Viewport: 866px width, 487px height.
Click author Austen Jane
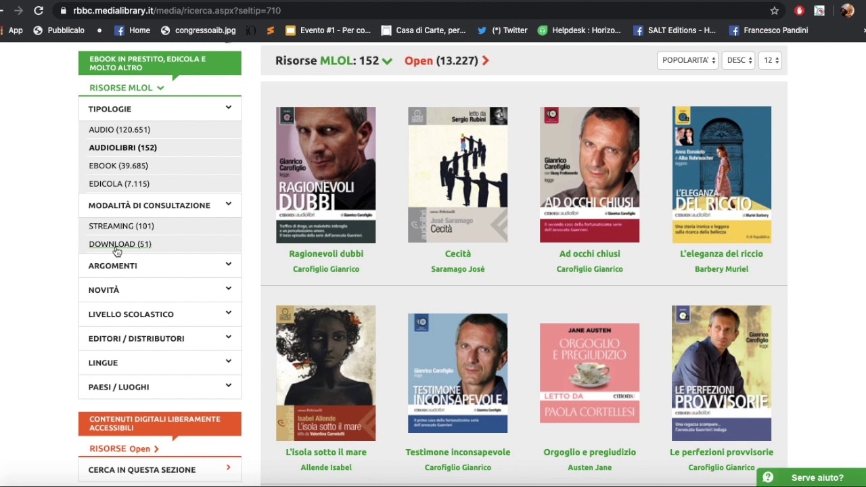(589, 467)
